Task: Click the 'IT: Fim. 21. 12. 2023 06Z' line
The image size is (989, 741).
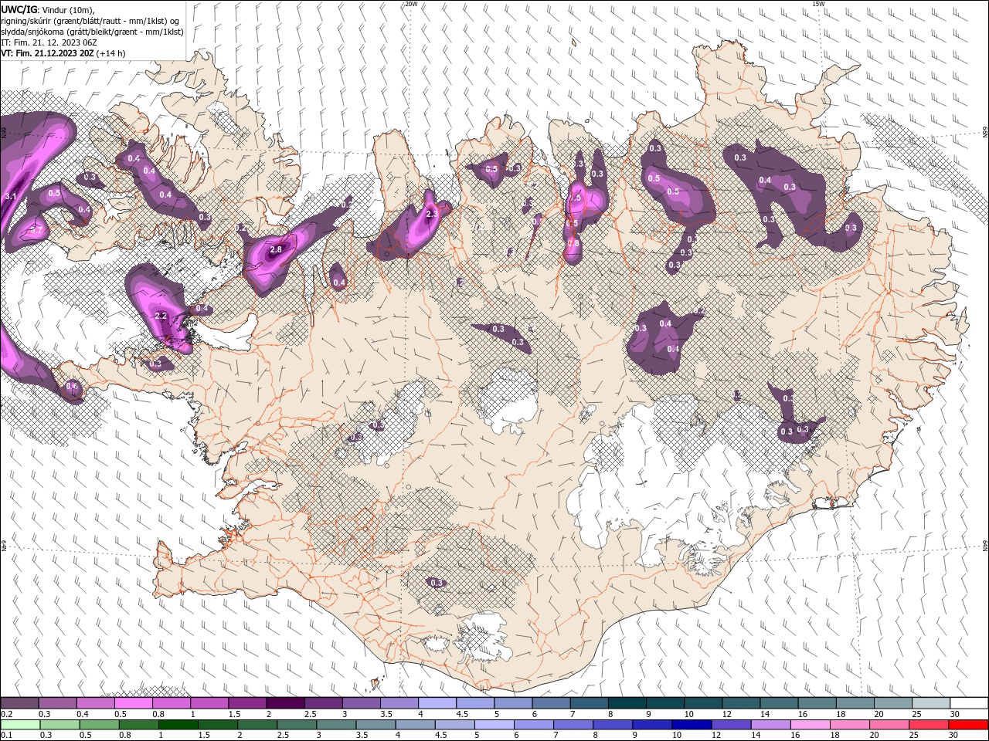Action: click(51, 42)
